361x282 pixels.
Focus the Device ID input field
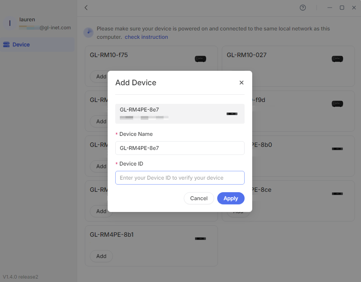180,178
